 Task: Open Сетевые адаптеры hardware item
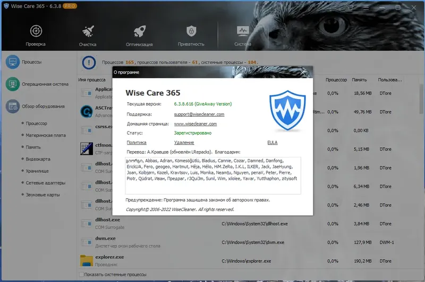(46, 183)
